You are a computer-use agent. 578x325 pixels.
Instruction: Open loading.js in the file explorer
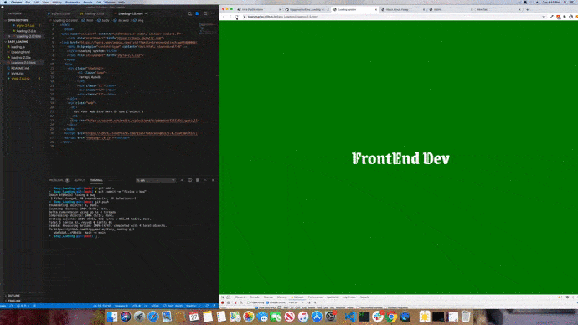coord(18,47)
